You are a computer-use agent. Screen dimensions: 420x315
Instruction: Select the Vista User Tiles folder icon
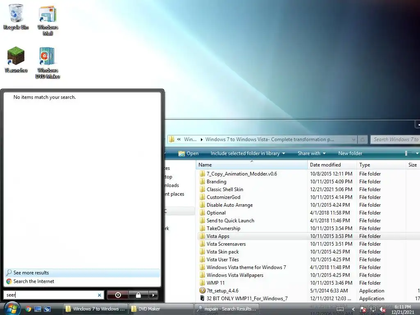pos(202,260)
